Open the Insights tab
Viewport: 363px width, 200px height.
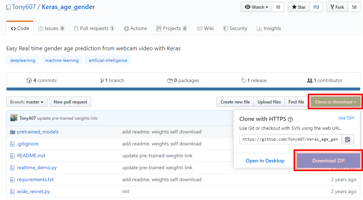[269, 28]
